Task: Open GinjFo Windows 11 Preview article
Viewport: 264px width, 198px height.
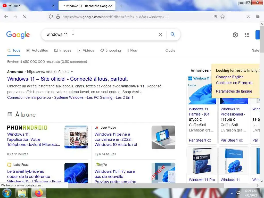Action: click(115, 176)
